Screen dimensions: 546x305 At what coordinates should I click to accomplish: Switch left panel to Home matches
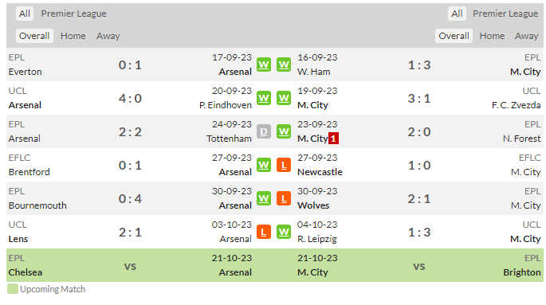click(x=73, y=36)
